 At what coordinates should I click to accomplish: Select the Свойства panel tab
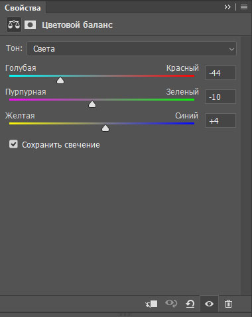point(23,8)
